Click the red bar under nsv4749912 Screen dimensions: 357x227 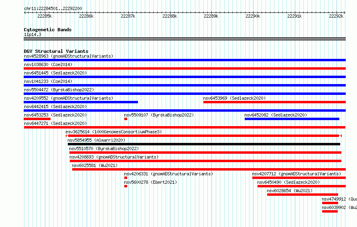(x=330, y=203)
